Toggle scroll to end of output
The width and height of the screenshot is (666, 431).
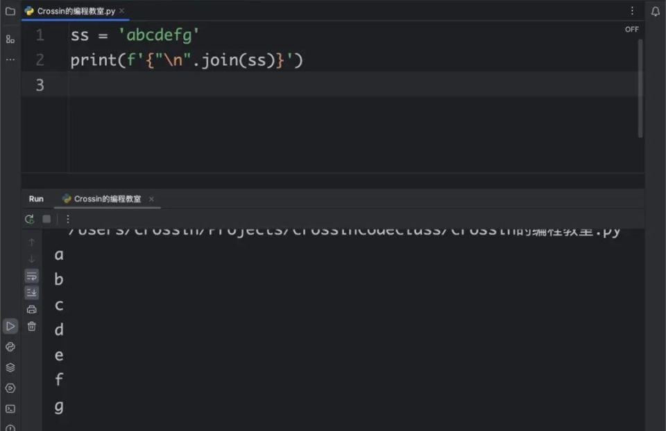[x=31, y=292]
